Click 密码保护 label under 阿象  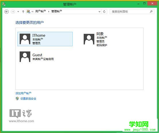pyautogui.click(x=102, y=45)
